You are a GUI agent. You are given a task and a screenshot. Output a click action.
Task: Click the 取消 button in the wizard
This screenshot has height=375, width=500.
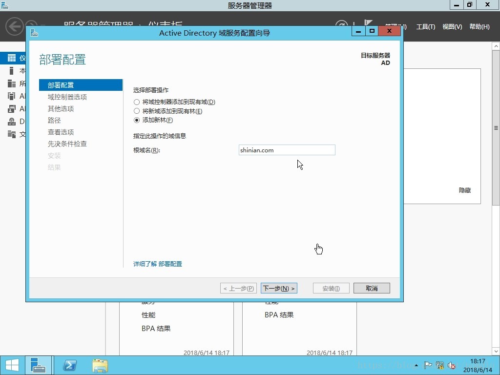[372, 288]
